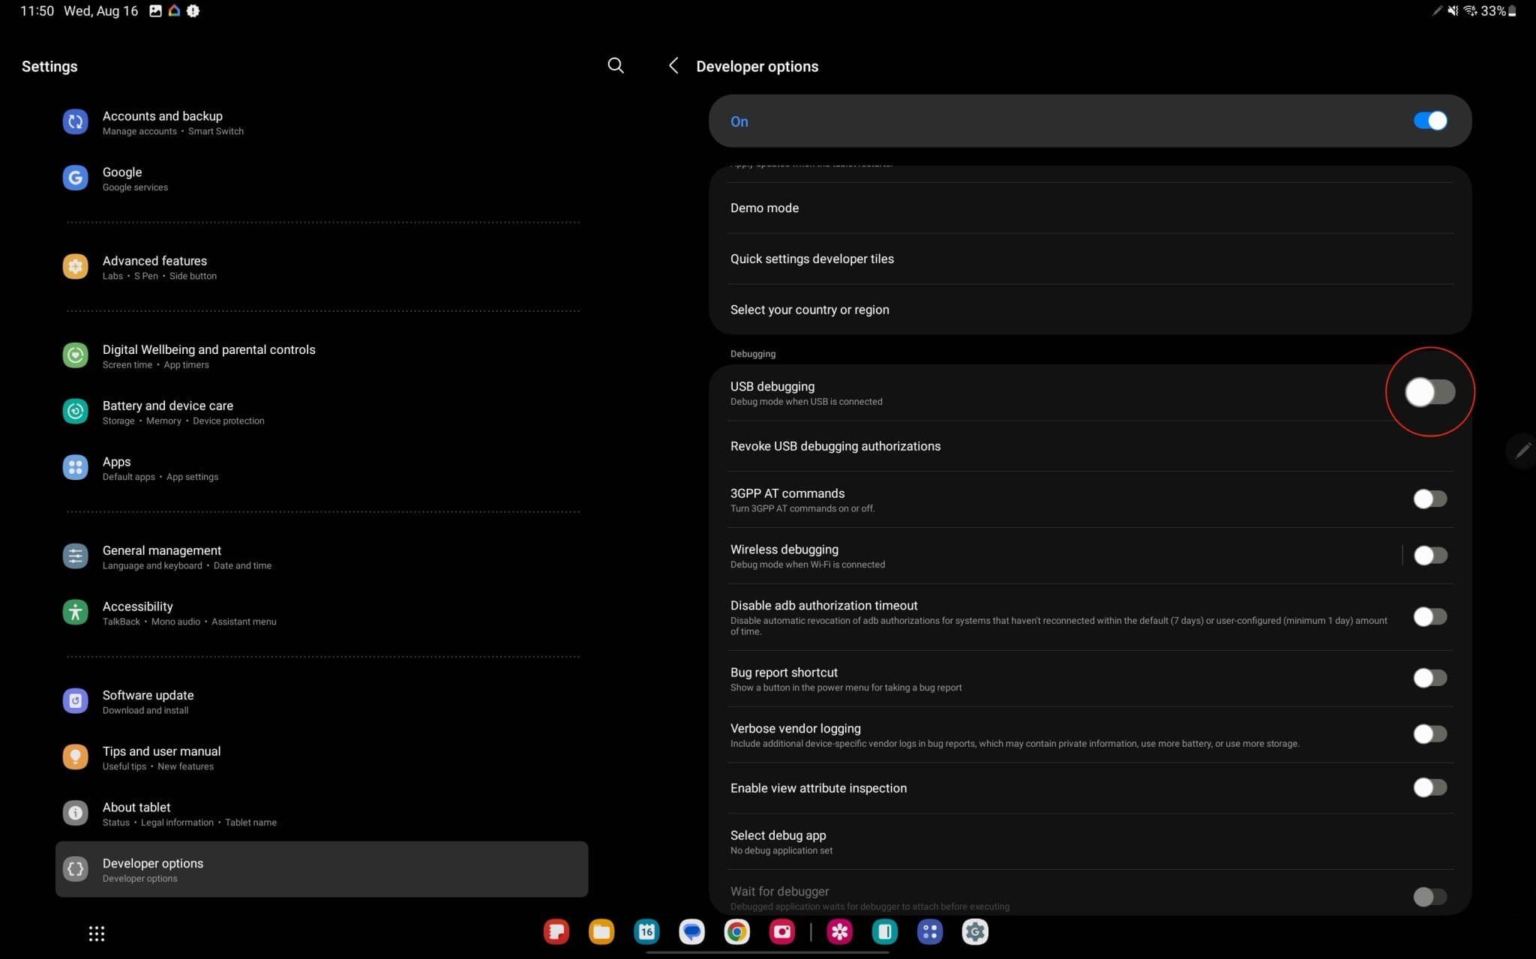
Task: Toggle Verbose vendor logging on
Action: pos(1429,733)
